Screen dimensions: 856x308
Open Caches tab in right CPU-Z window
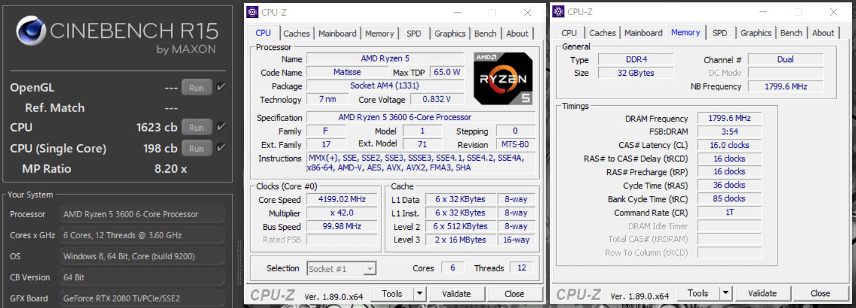[x=602, y=33]
